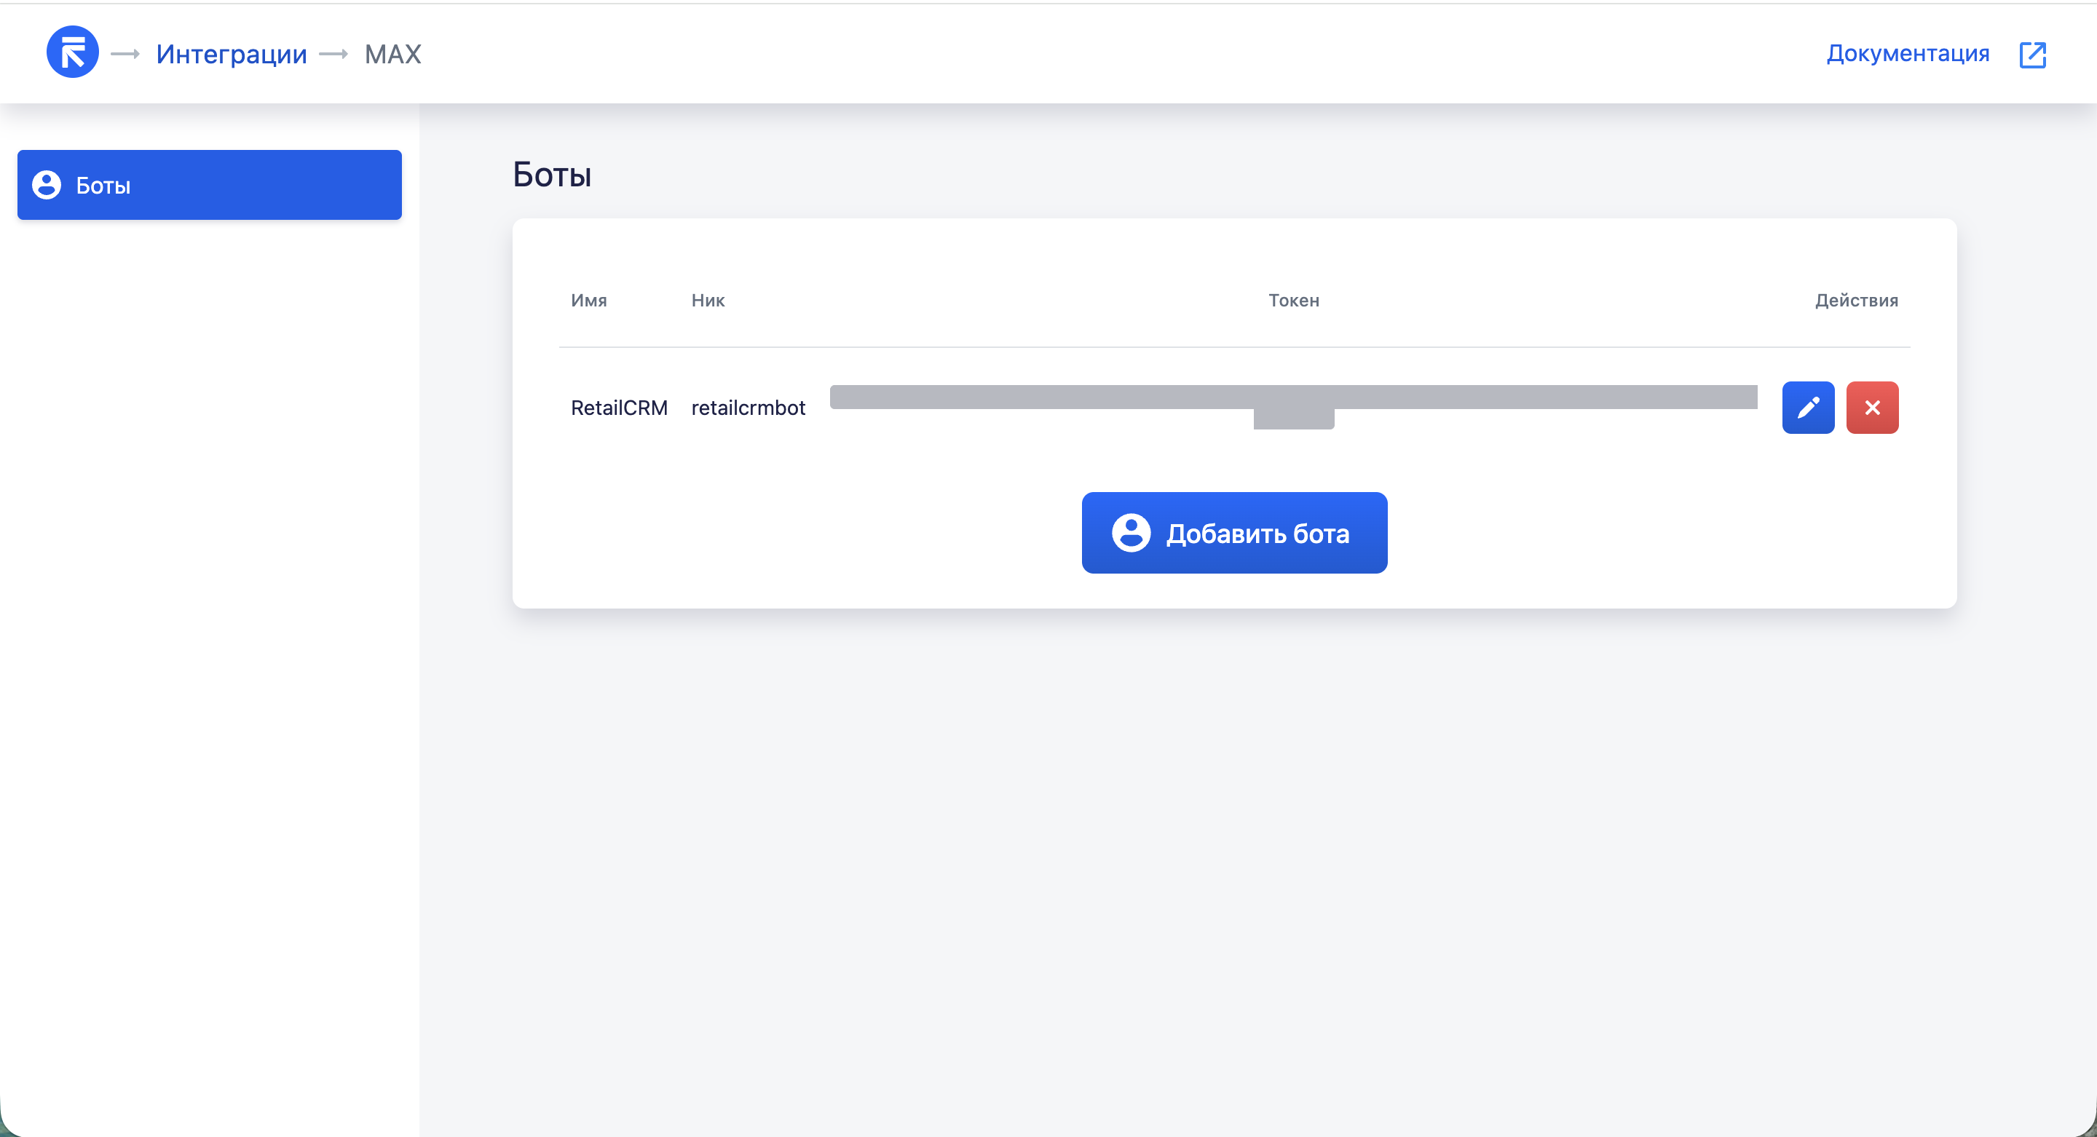Select the retailcrmbot nickname cell

[x=748, y=408]
